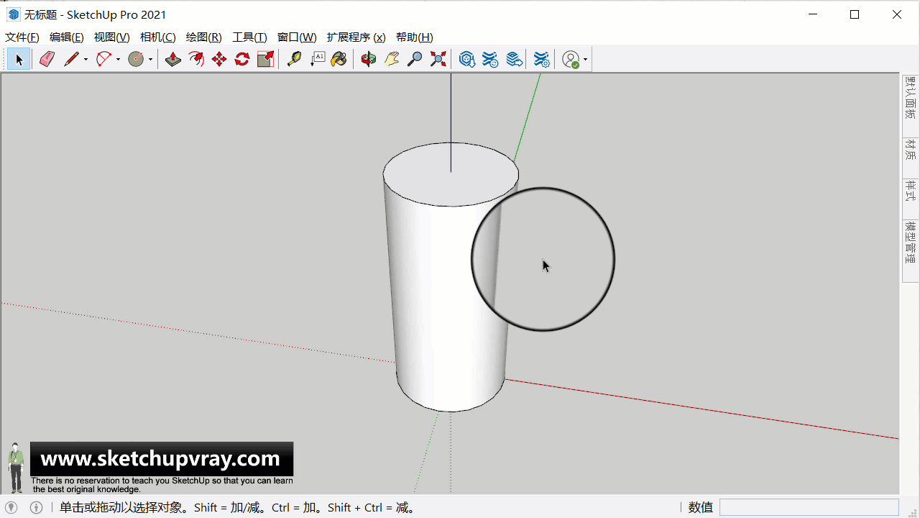Open the Arc tool dropdown arrow
Image resolution: width=920 pixels, height=518 pixels.
[x=118, y=59]
